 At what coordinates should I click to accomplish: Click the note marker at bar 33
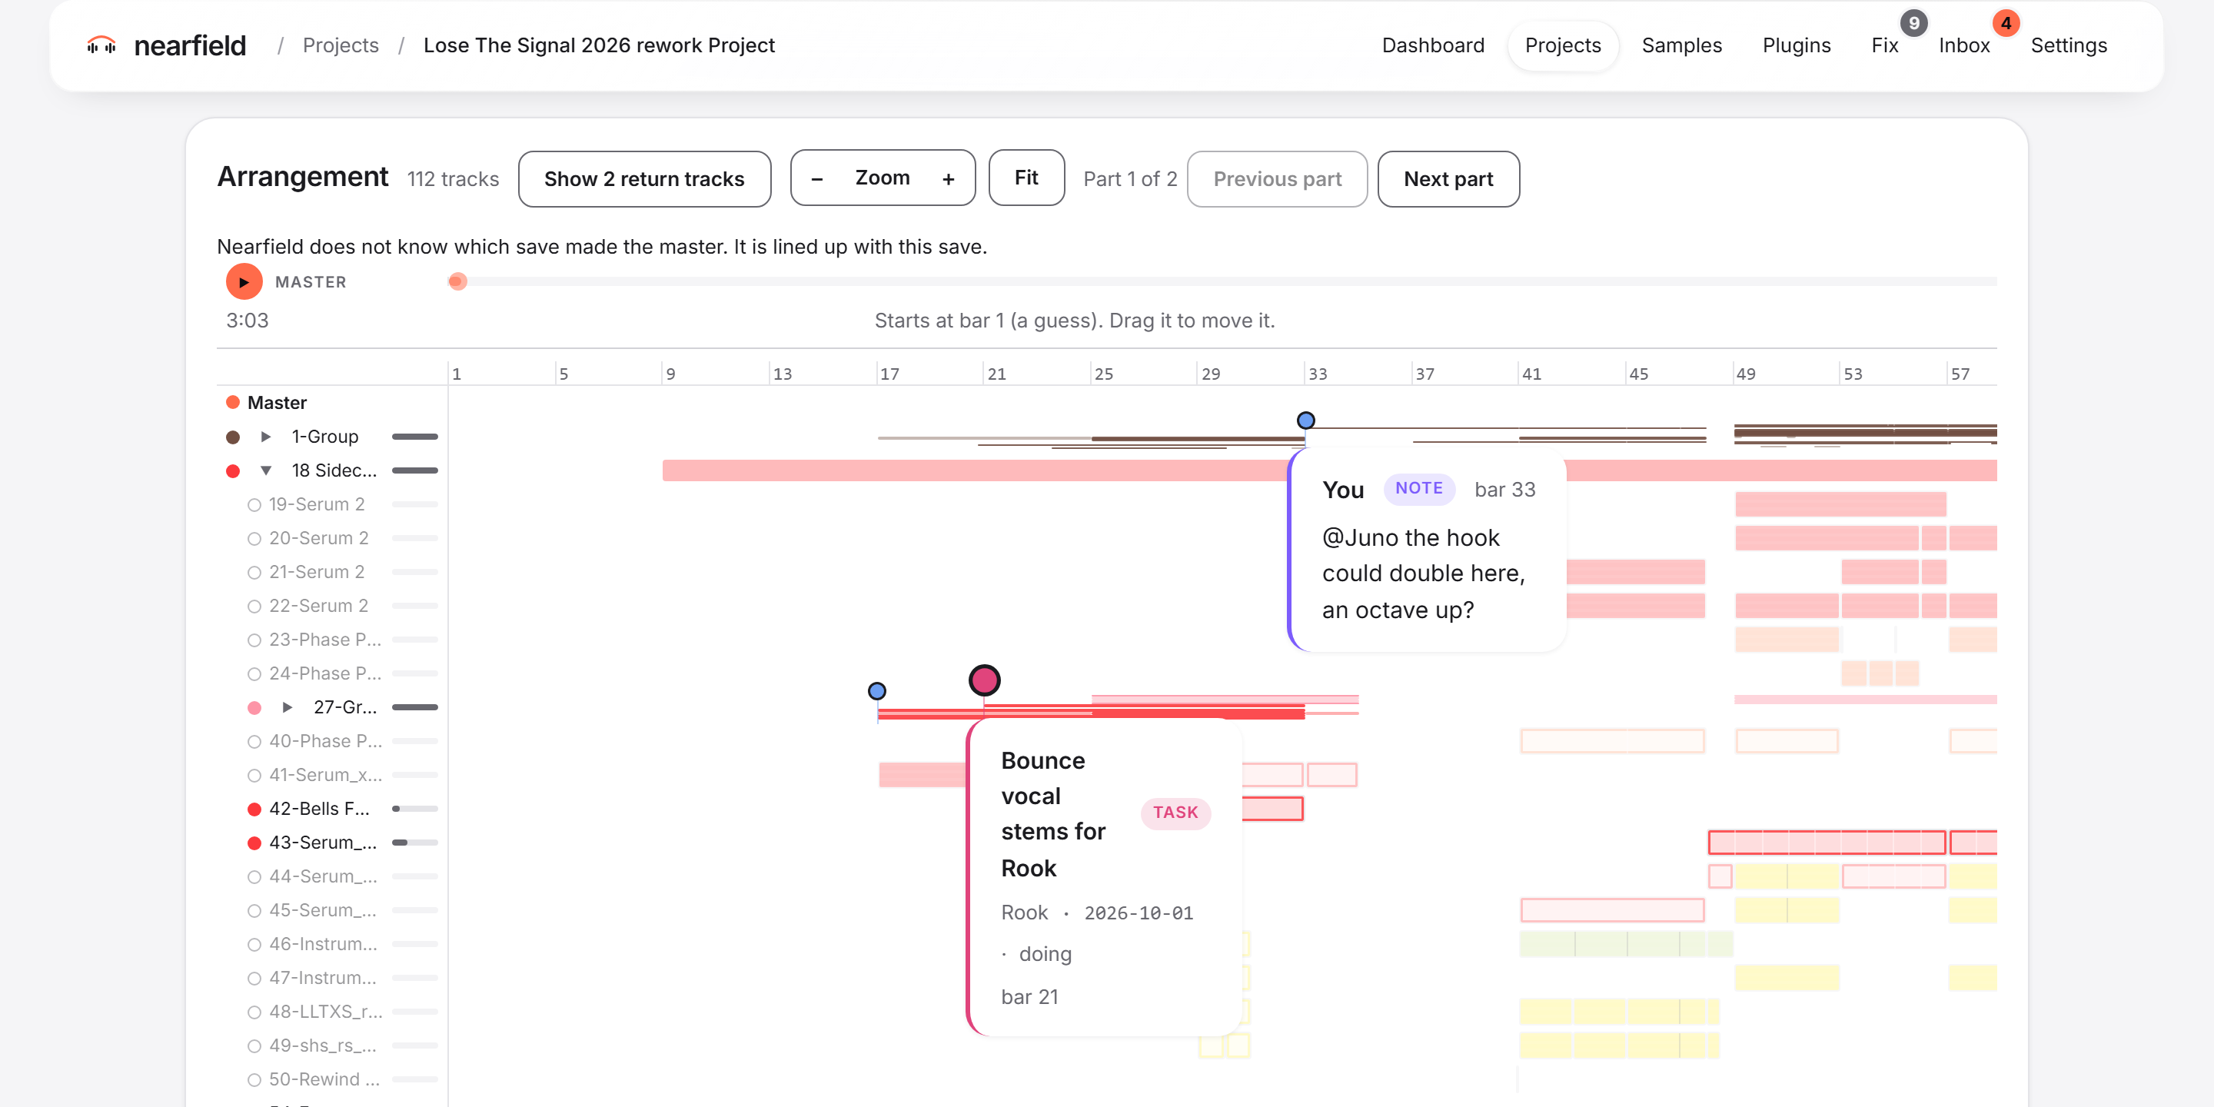[1305, 421]
